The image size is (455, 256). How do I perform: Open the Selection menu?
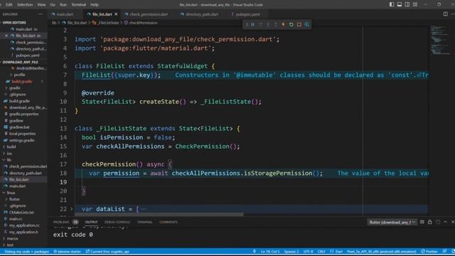point(25,5)
